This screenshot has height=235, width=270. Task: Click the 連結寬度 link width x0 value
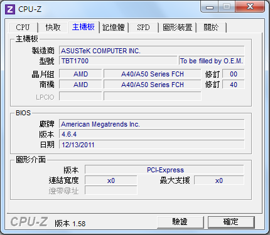coord(111,180)
